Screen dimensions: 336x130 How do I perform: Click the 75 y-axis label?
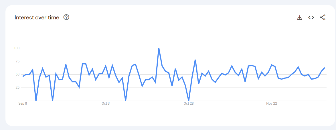click(17, 61)
